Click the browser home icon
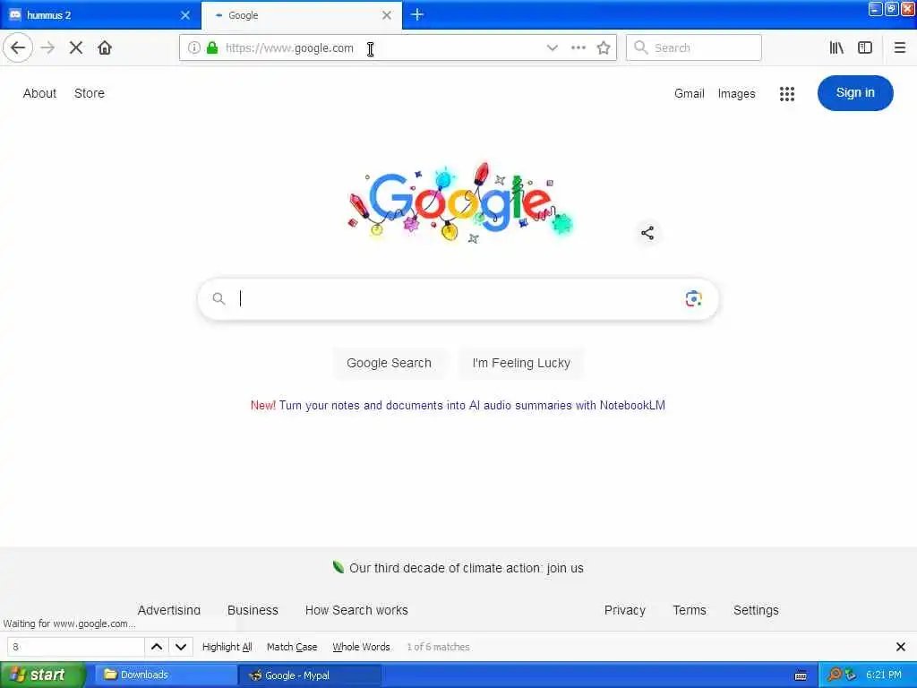 105,48
